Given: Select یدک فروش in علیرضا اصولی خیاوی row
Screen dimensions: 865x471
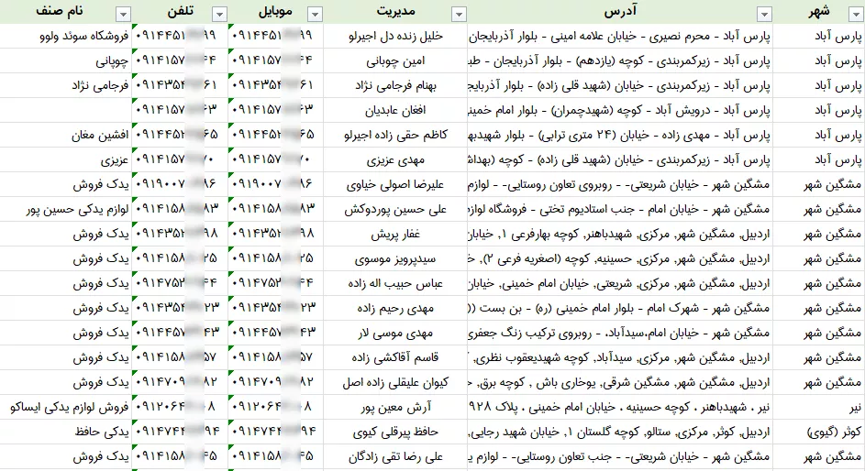Looking at the screenshot, I should pyautogui.click(x=66, y=184).
